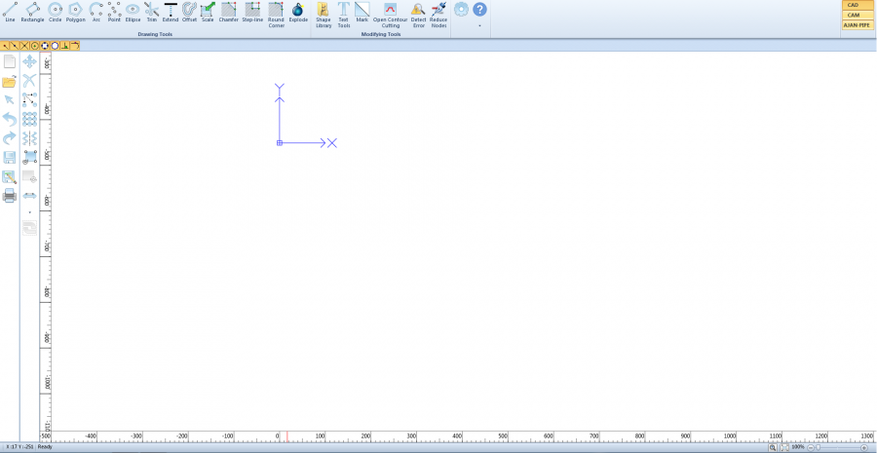Expand the dropdown arrow under help icon
Viewport: 877px width, 453px height.
(x=479, y=25)
